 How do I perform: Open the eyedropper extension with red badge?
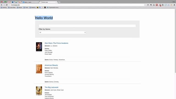tap(160, 5)
